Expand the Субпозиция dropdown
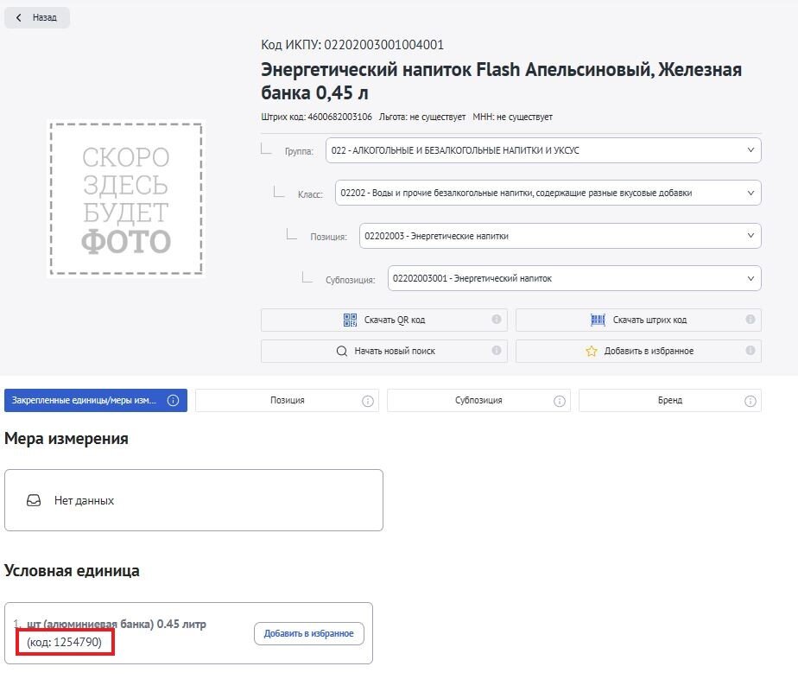The width and height of the screenshot is (798, 679). tap(574, 278)
